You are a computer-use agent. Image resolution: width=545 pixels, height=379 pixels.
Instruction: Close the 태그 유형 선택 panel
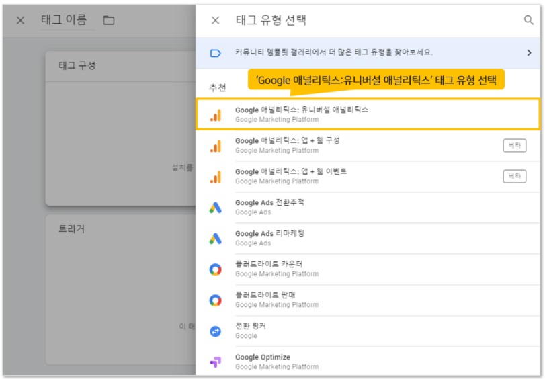(x=215, y=21)
